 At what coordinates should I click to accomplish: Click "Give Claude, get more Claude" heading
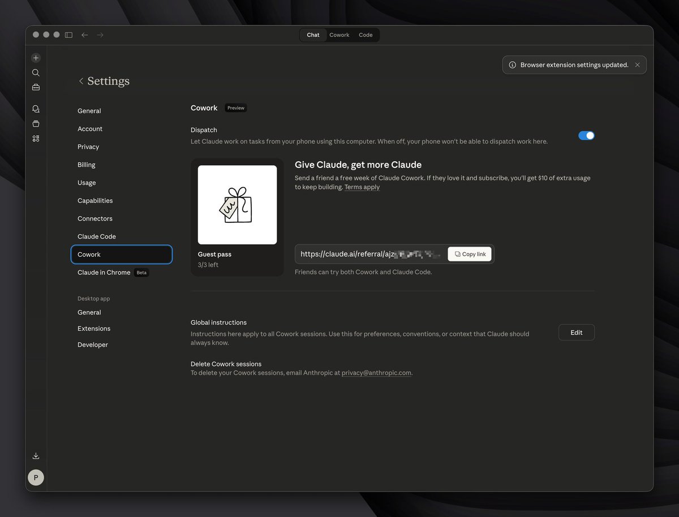click(x=358, y=165)
